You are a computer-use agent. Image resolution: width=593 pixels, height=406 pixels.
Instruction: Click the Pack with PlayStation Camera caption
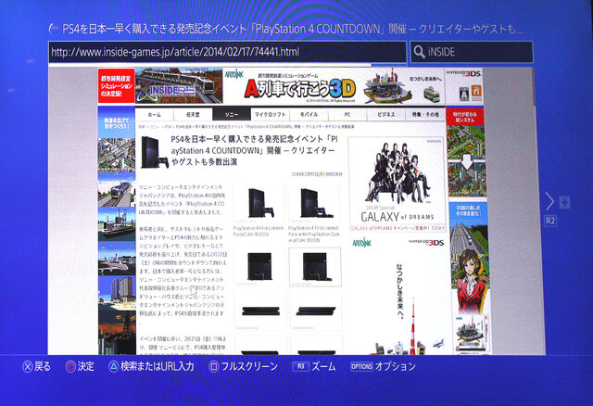314,235
